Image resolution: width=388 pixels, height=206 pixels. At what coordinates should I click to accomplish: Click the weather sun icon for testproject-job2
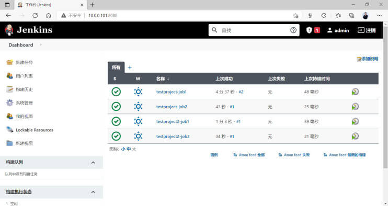coord(139,107)
